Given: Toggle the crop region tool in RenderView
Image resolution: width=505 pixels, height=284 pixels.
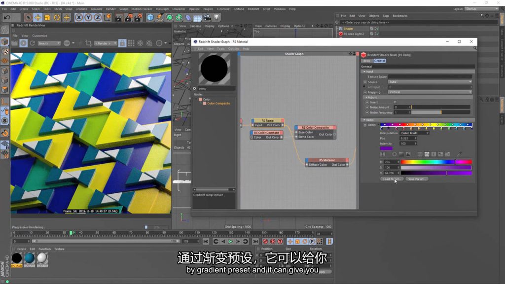Looking at the screenshot, I should [x=88, y=43].
